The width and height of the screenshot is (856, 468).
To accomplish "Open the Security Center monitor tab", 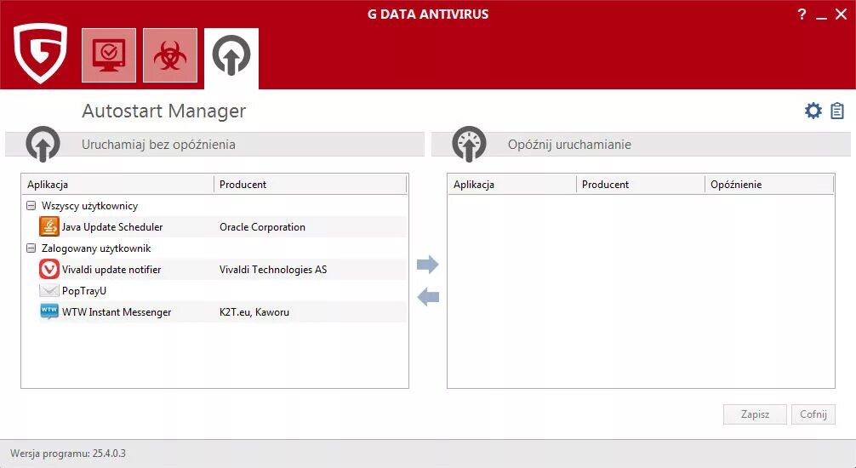I will [109, 55].
